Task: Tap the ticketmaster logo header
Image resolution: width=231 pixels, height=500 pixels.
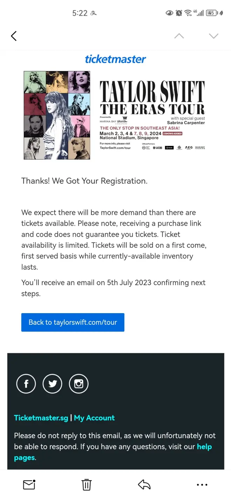Action: (x=115, y=59)
